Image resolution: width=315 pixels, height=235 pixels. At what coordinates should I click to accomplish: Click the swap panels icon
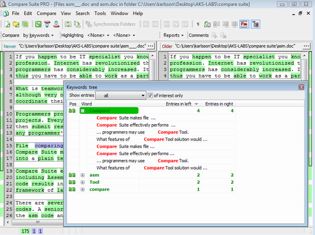(x=68, y=24)
